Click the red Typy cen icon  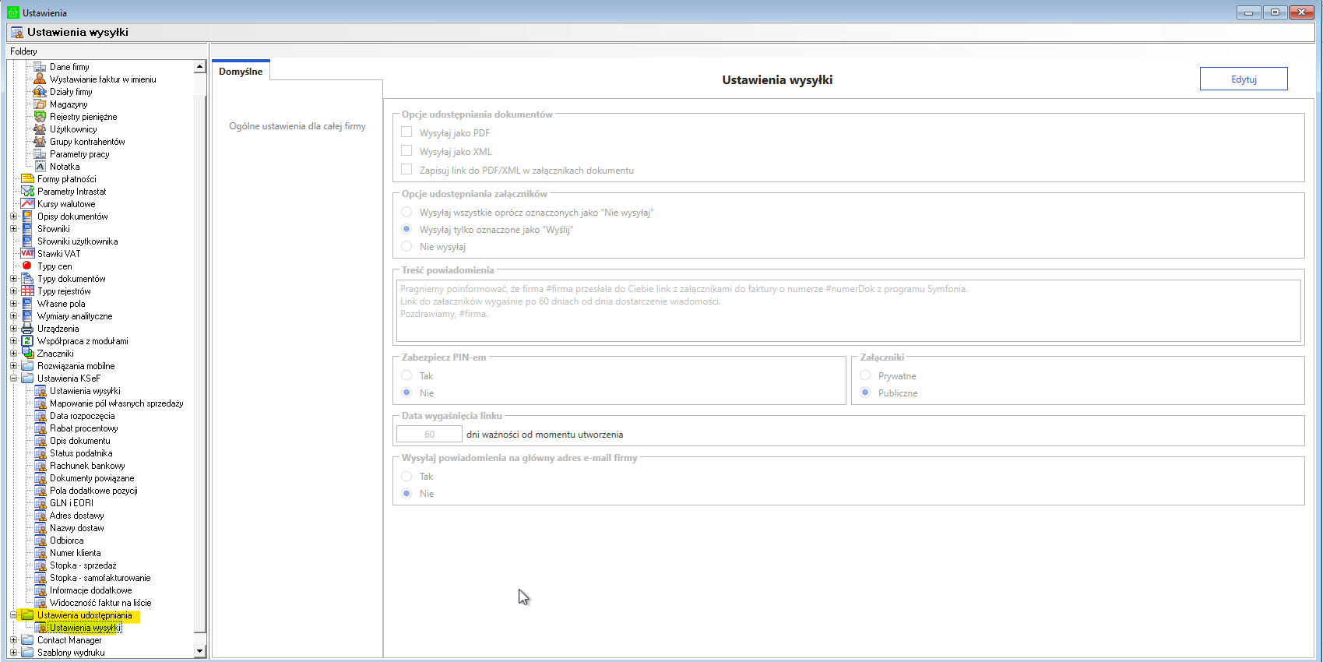[27, 266]
